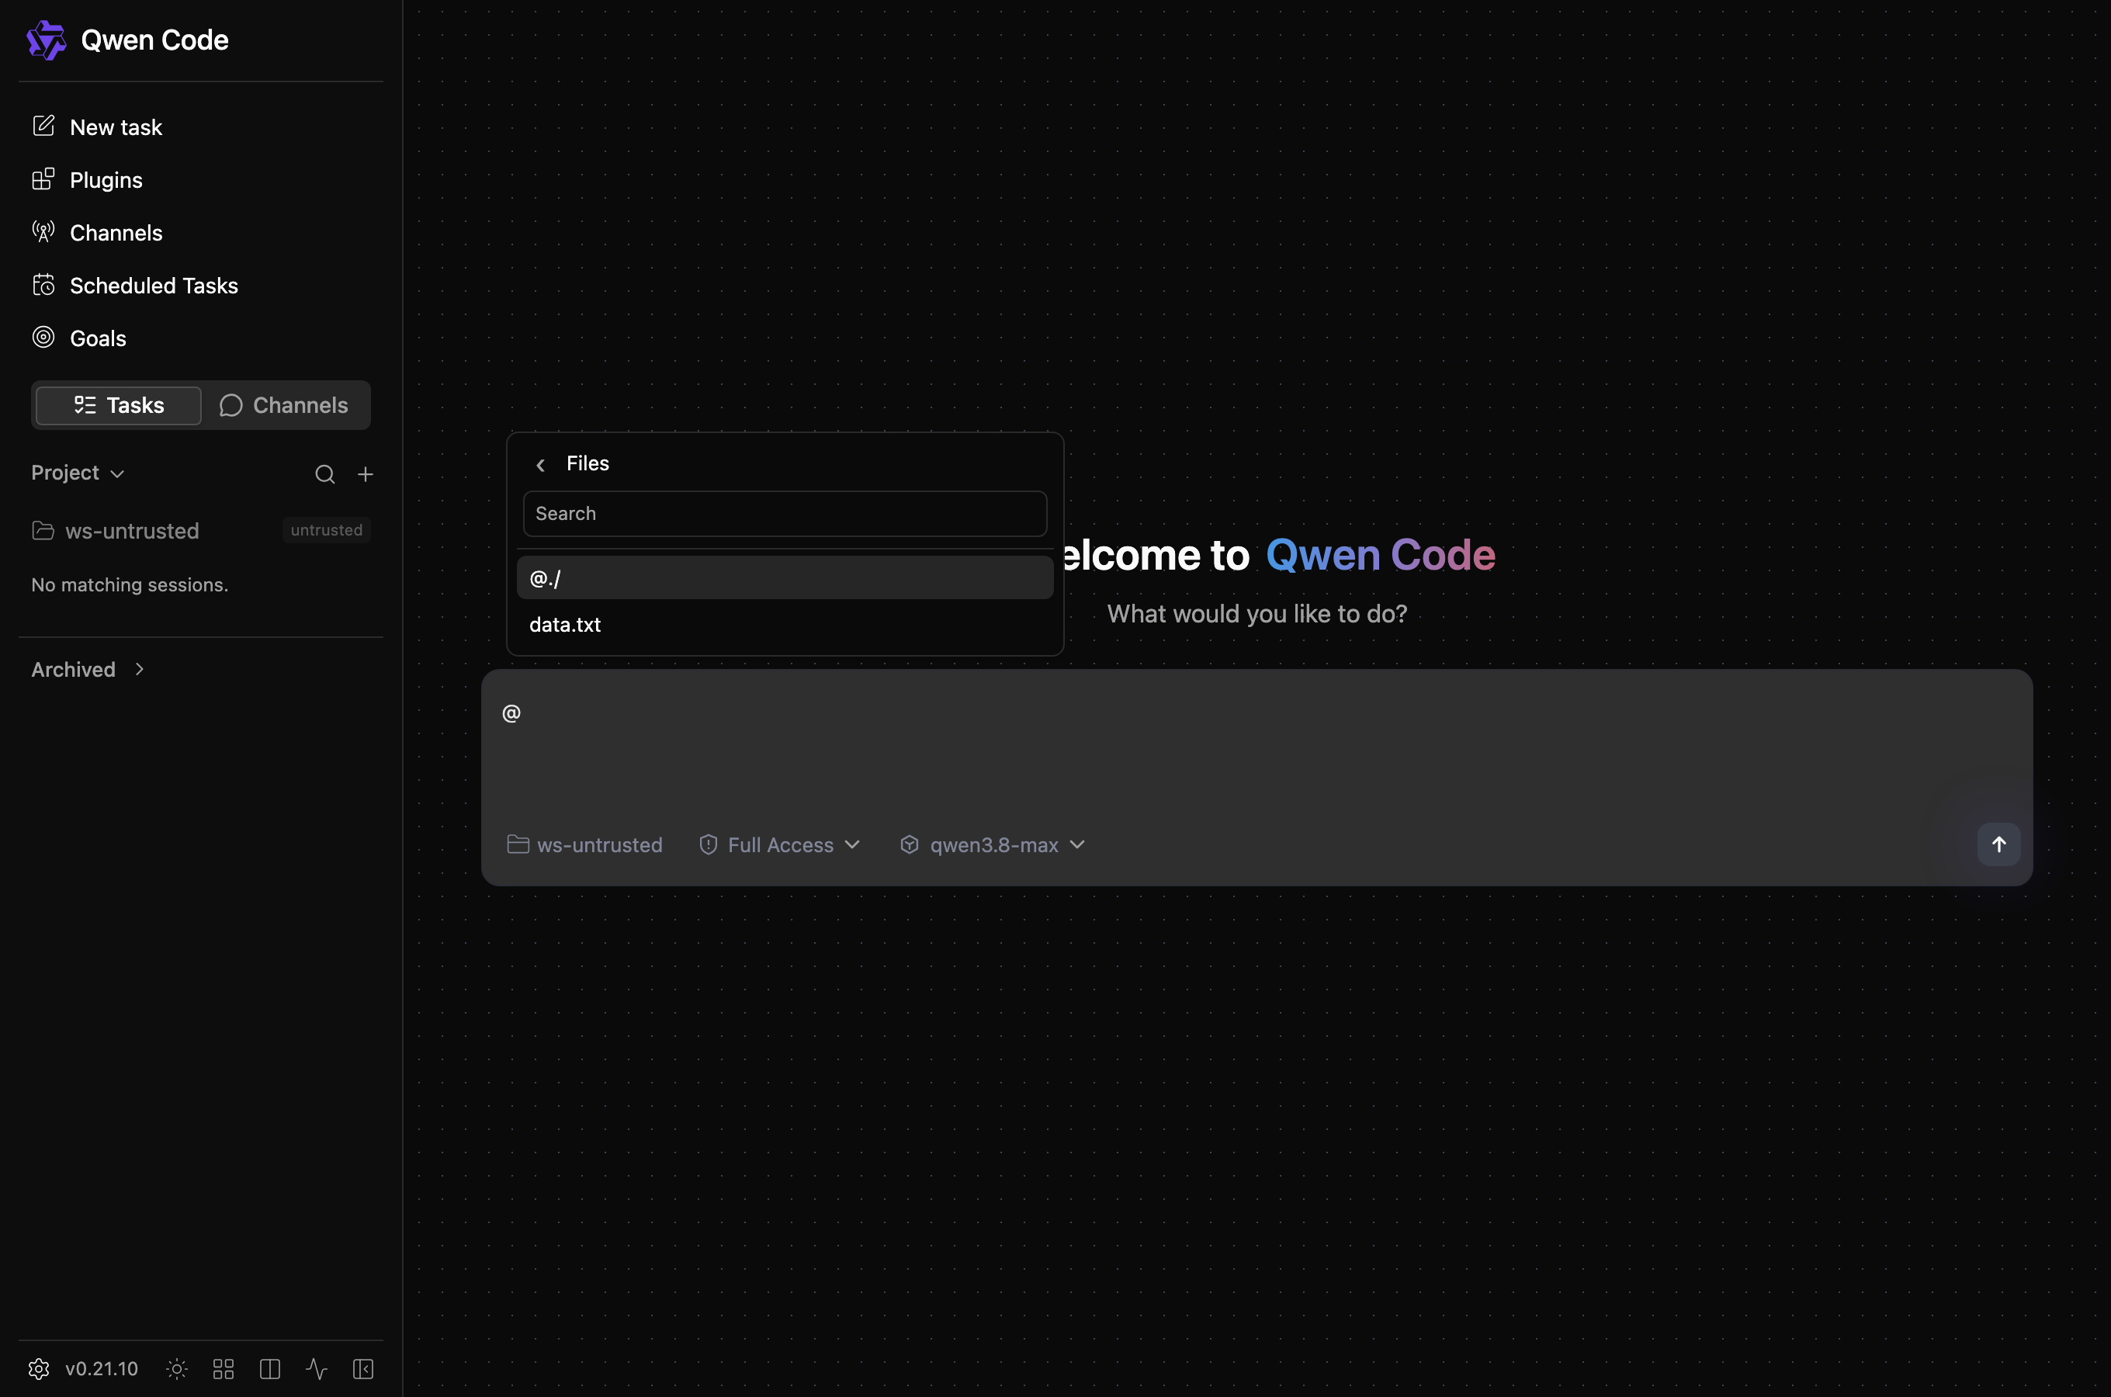Collapse the sidebar with the panel icon

click(x=363, y=1369)
